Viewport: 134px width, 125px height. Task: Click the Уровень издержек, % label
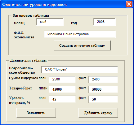coord(20,100)
